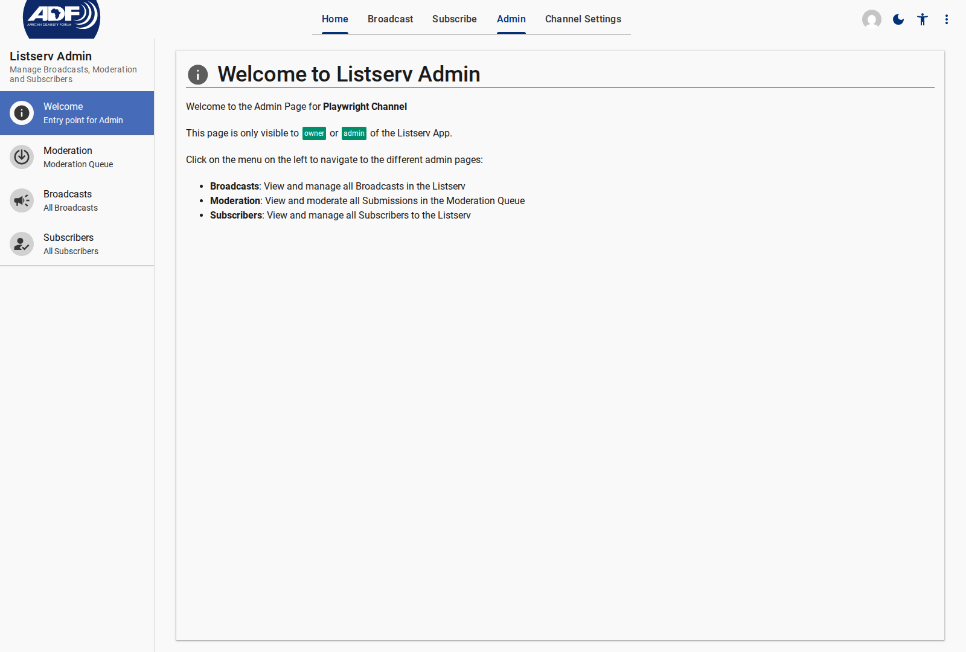This screenshot has height=652, width=966.
Task: Click the green admin badge
Action: coord(354,133)
